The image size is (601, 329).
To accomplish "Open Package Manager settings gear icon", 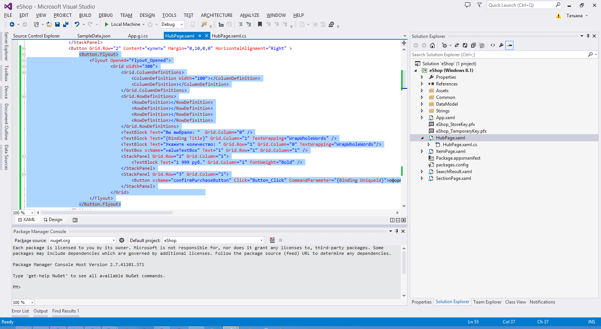I will (x=122, y=241).
